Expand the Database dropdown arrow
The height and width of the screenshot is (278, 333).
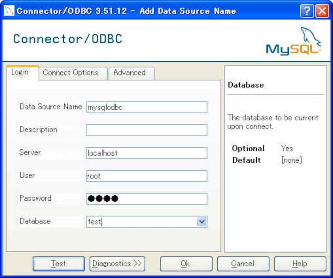click(x=202, y=222)
